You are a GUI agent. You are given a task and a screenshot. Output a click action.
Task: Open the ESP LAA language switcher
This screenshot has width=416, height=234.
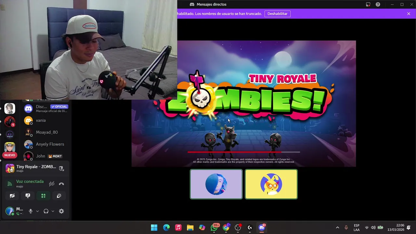(x=357, y=227)
